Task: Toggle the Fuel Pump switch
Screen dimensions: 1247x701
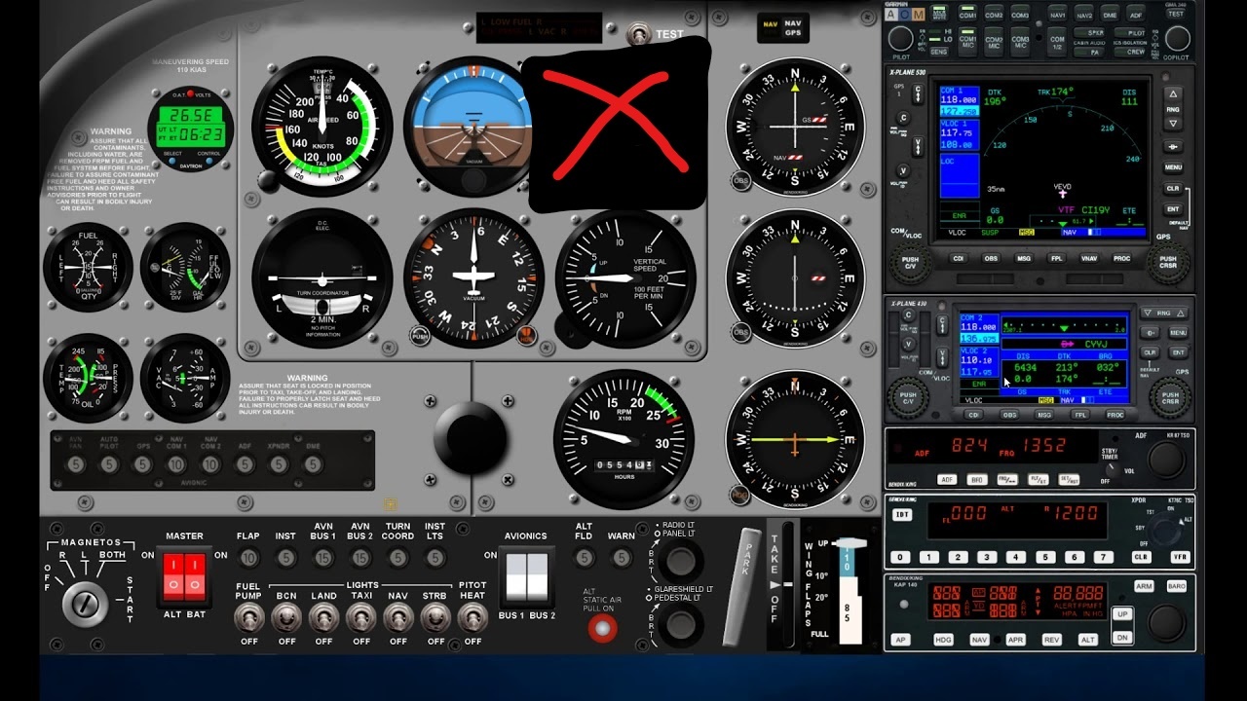Action: coord(249,616)
